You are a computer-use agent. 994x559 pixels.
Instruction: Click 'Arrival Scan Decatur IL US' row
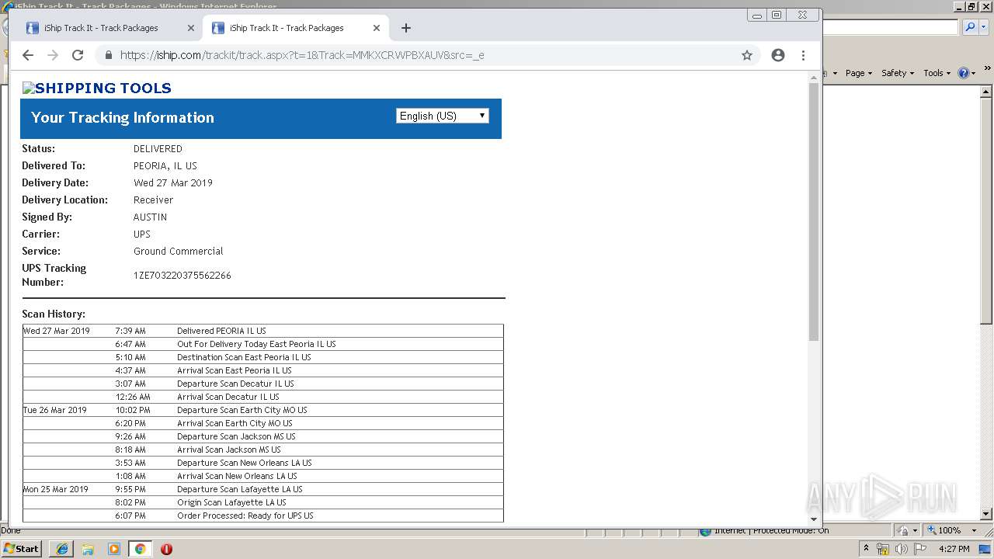[x=262, y=397]
